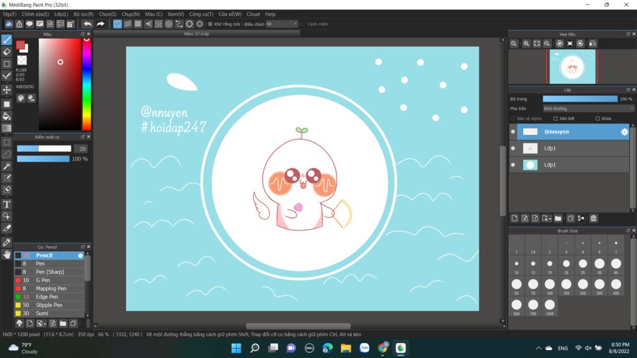Image resolution: width=637 pixels, height=358 pixels.
Task: Zoom out on the Navigator panel
Action: point(547,44)
